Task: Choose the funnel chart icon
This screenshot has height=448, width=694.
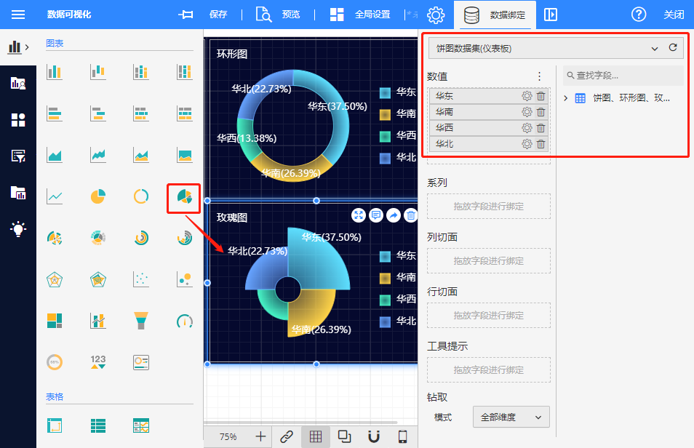Action: [141, 321]
